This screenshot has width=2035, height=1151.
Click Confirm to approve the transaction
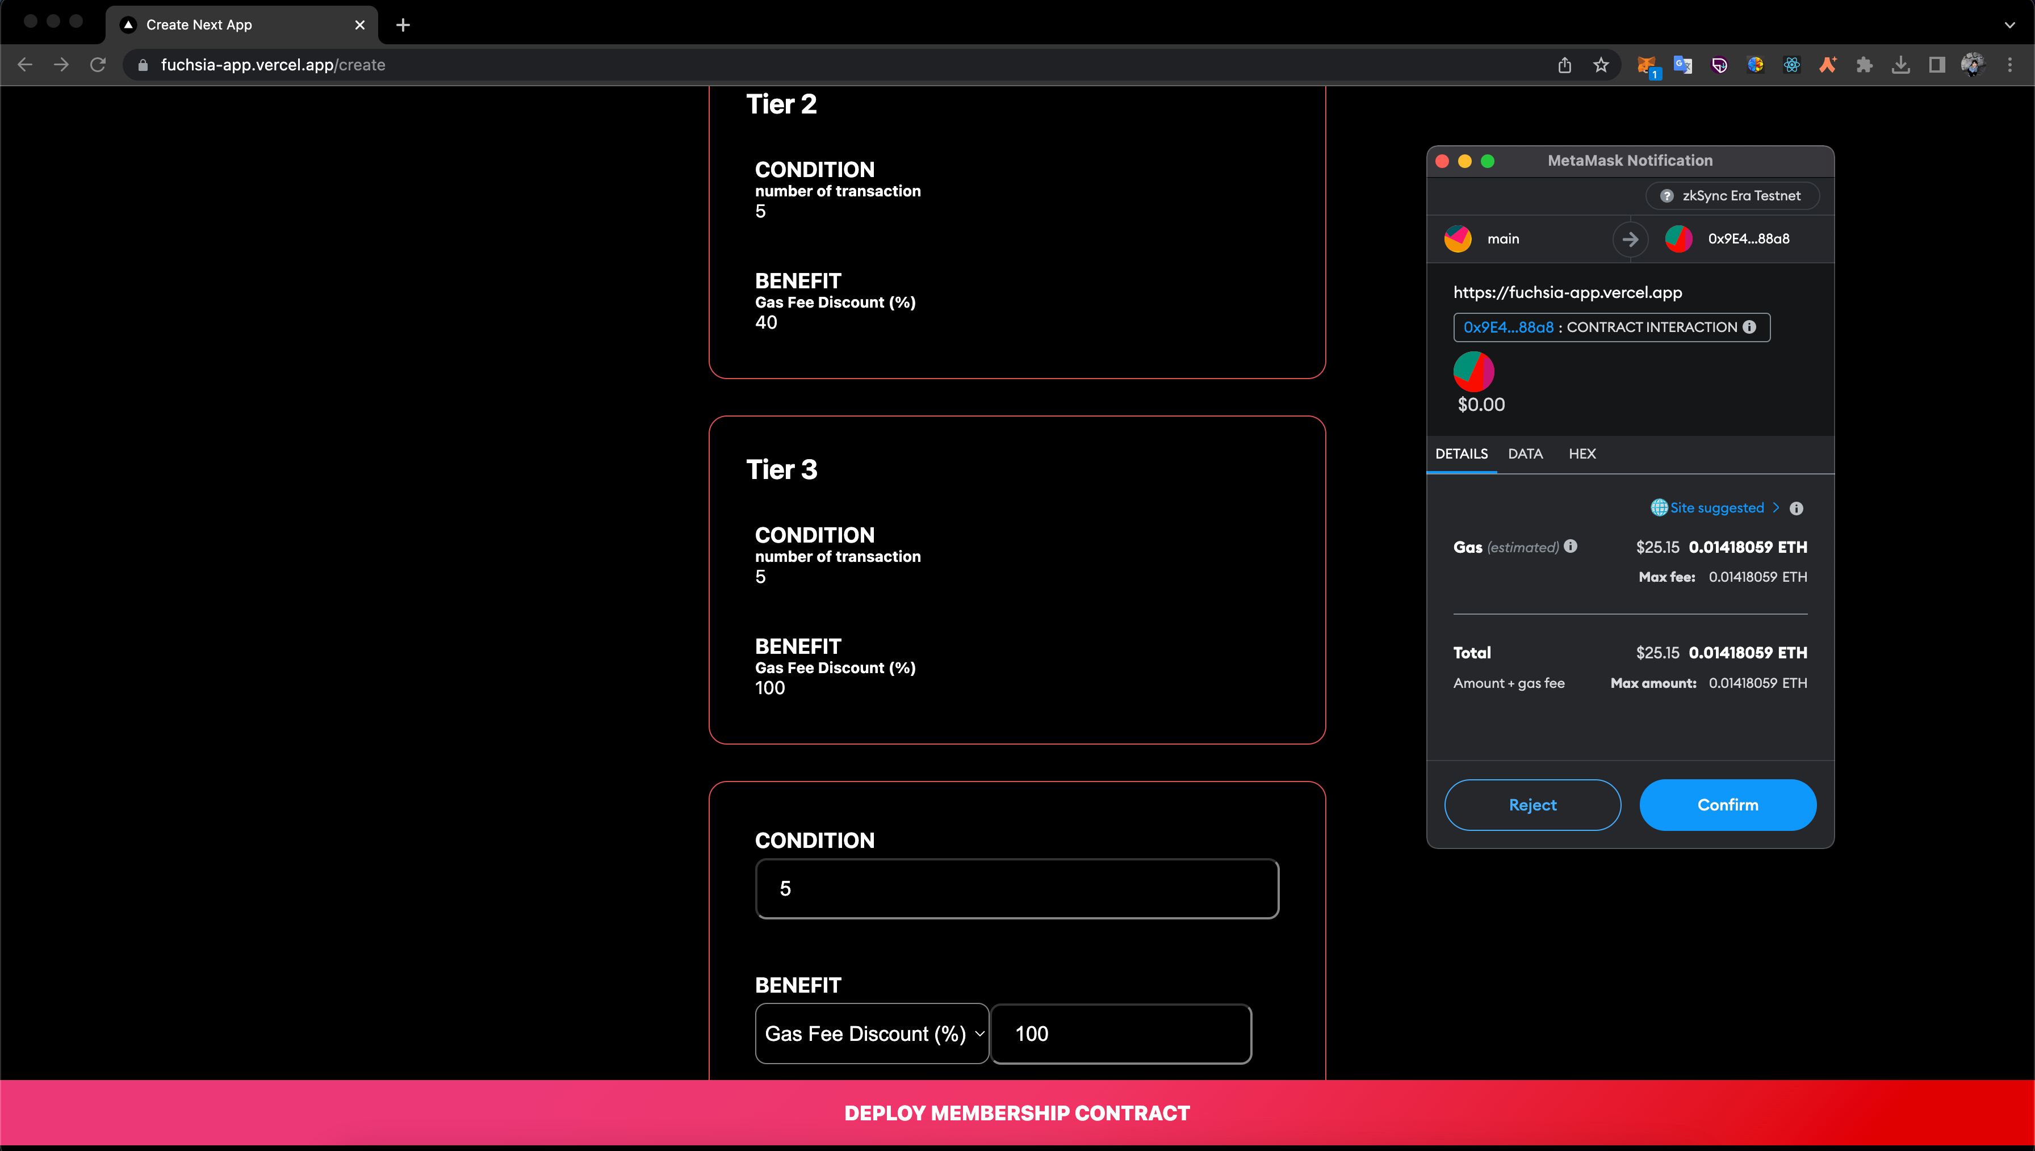click(x=1727, y=803)
